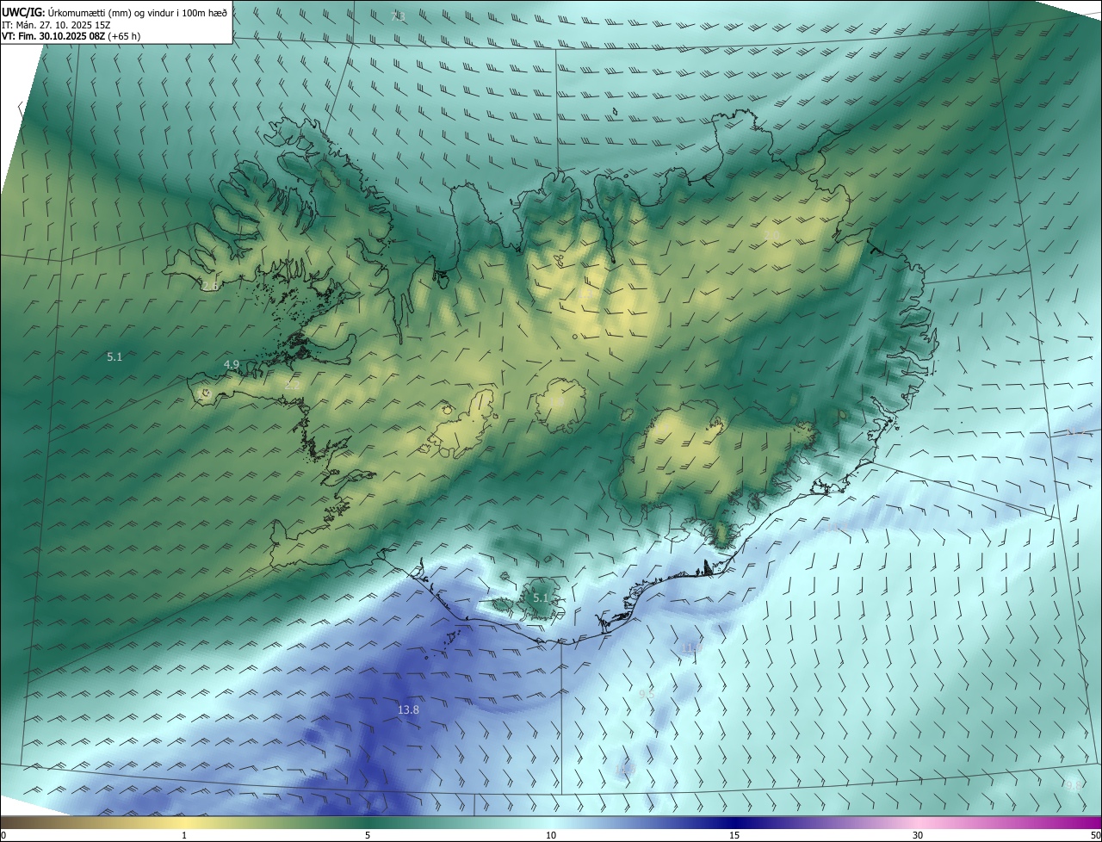Click the 5.1 value over the western sea

pyautogui.click(x=115, y=356)
